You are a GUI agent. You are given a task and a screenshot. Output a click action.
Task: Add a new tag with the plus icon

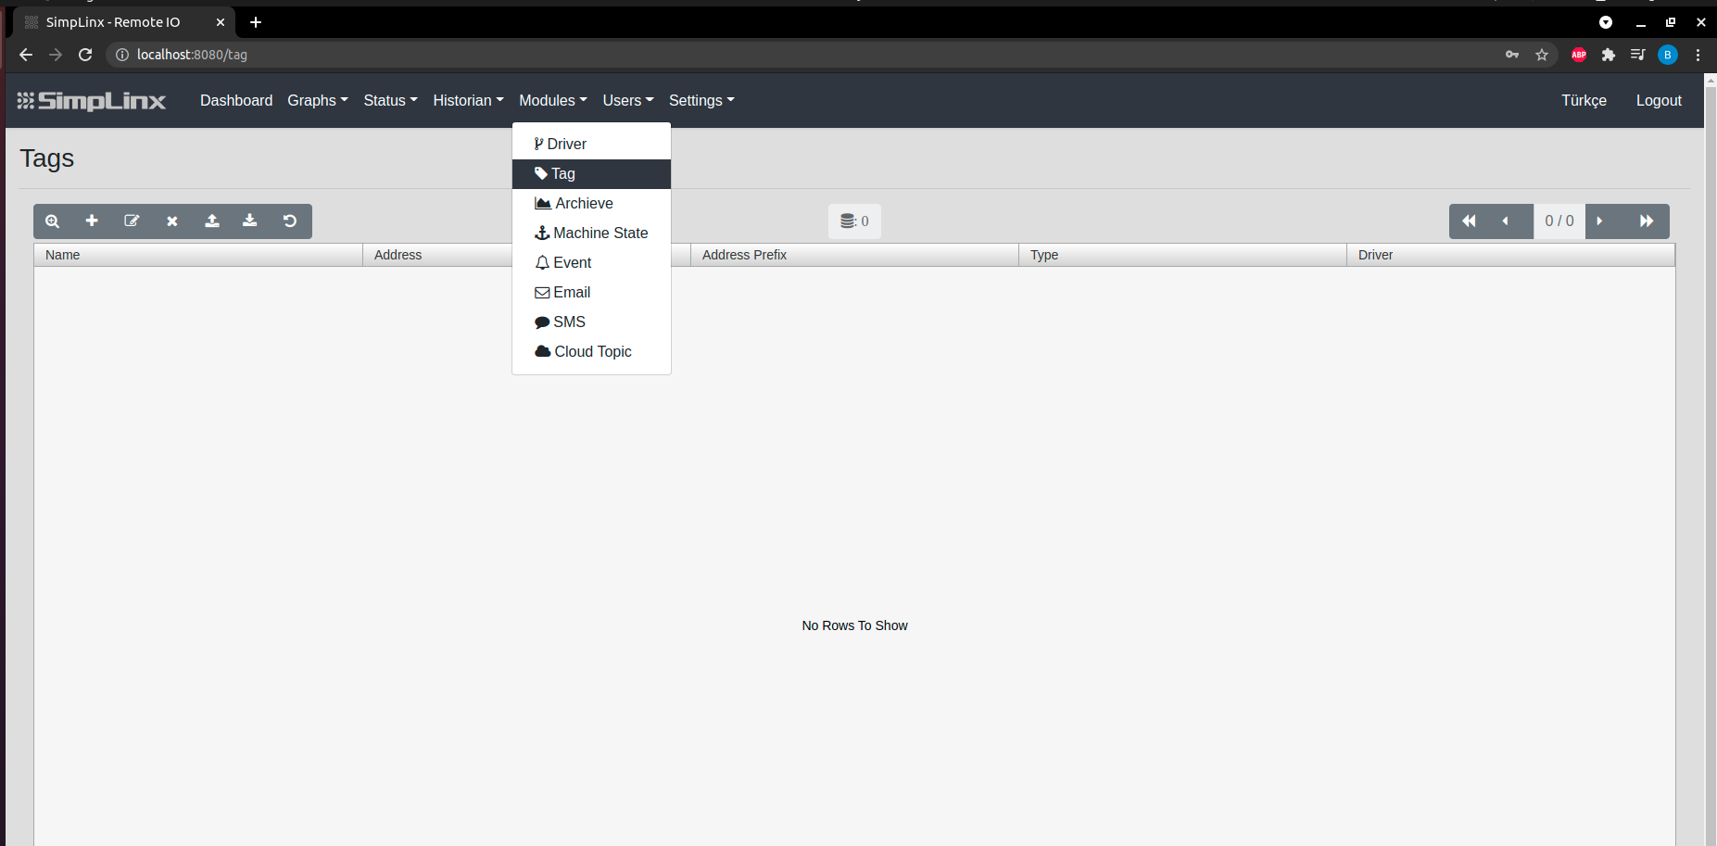[92, 221]
